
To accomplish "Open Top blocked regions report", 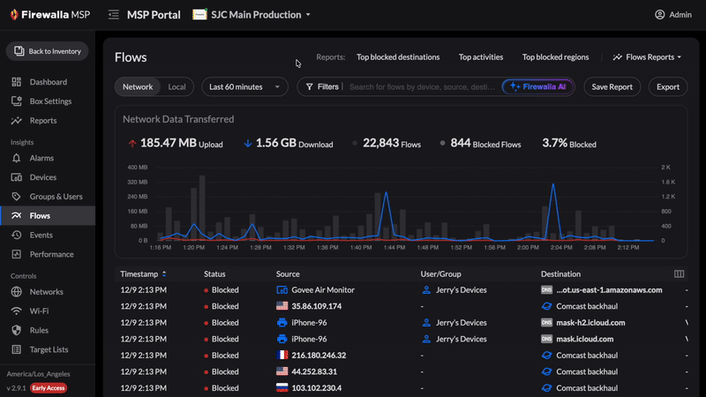I will click(x=555, y=57).
